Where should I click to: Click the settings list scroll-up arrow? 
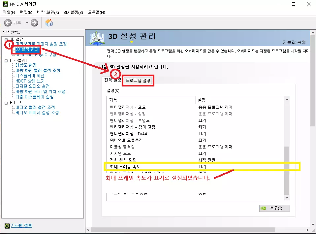click(x=287, y=99)
